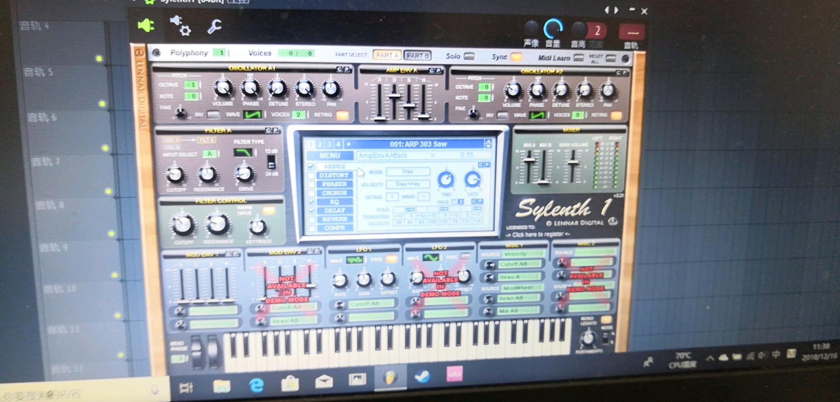Open arpeggiator Velocity dropdown Step+Key
The height and width of the screenshot is (402, 840).
coord(408,184)
